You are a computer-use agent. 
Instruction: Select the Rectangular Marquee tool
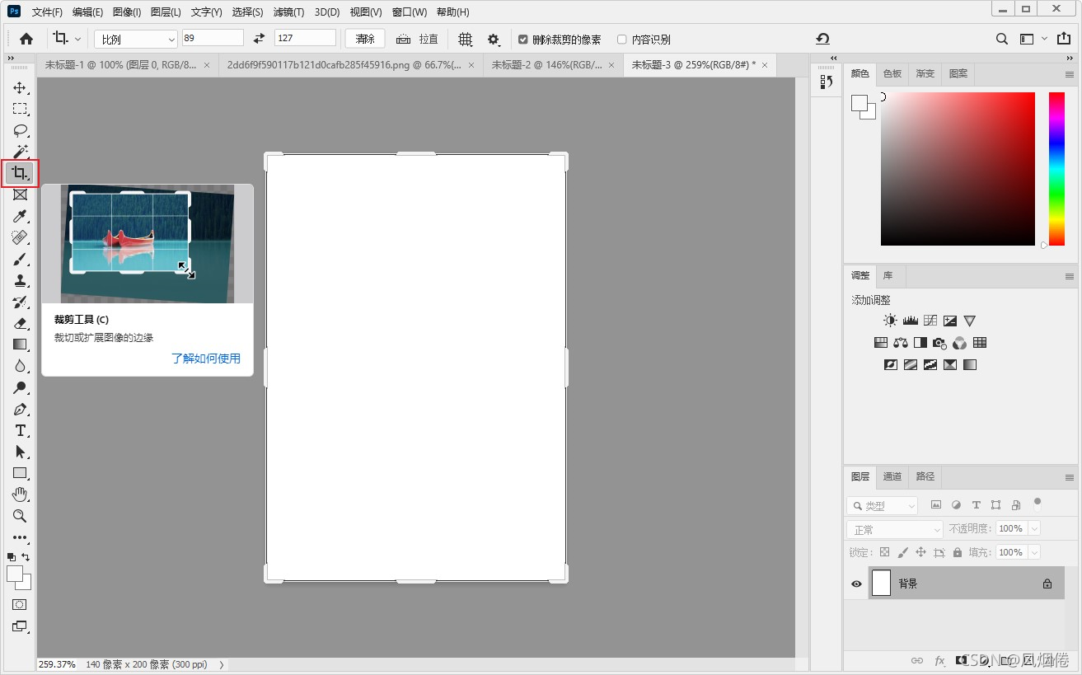point(20,109)
